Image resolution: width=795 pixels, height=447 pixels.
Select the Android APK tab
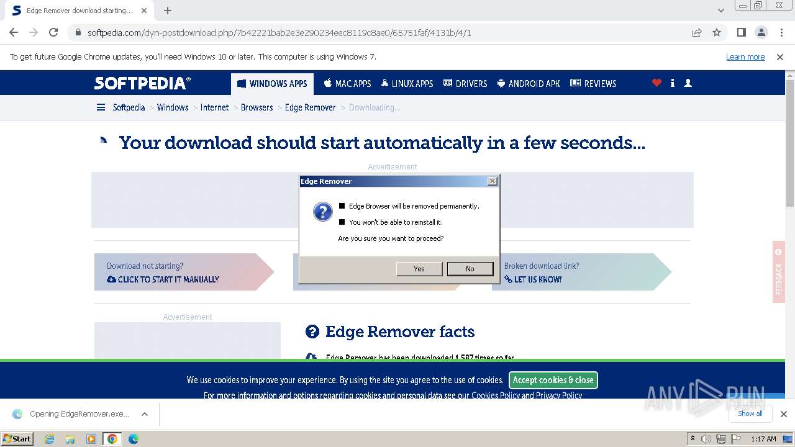tap(529, 83)
